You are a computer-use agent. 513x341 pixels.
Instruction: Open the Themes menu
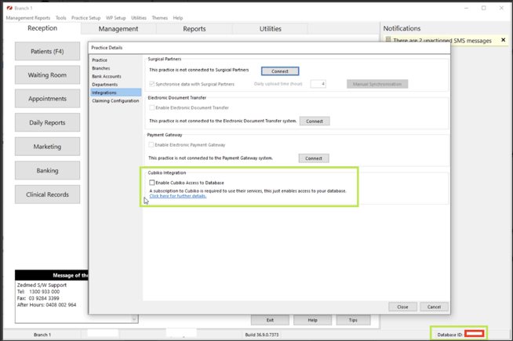pos(159,18)
